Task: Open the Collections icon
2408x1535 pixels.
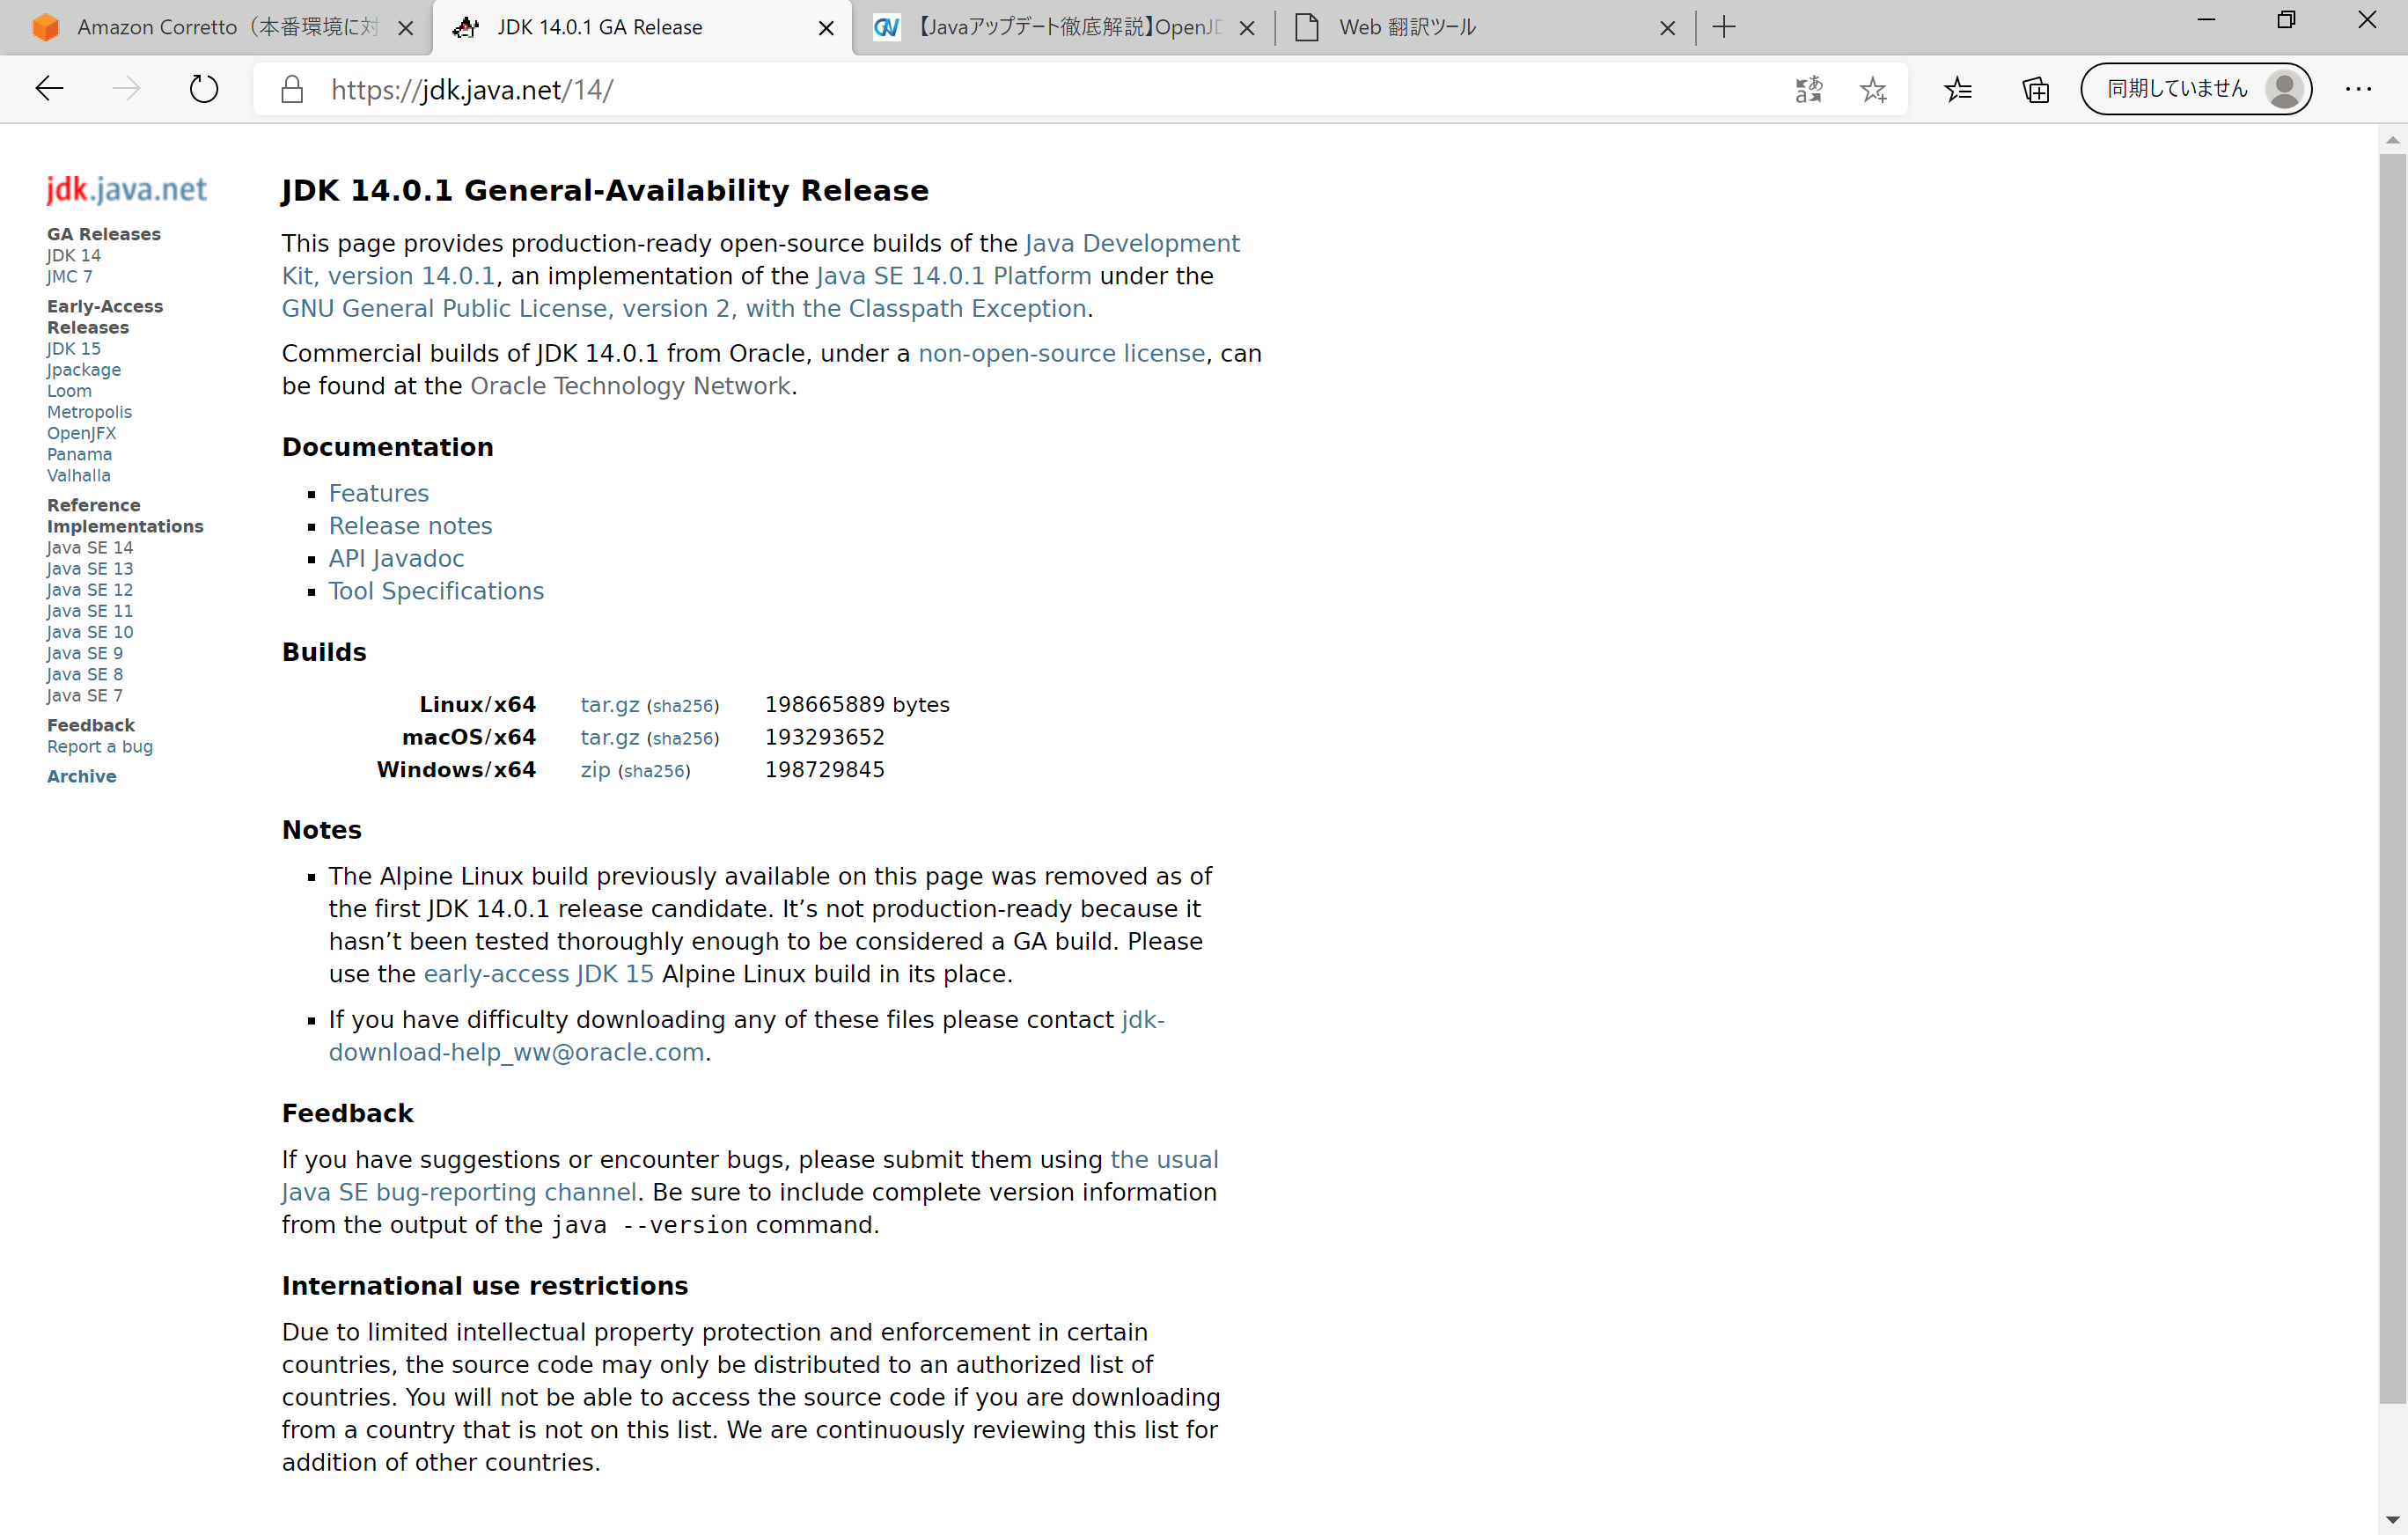Action: pyautogui.click(x=2035, y=89)
